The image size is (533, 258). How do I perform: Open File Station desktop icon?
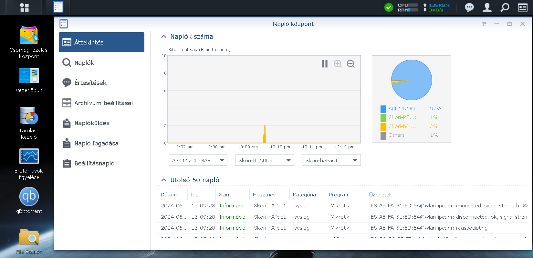click(x=29, y=241)
